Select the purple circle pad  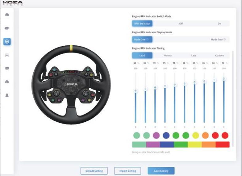(156, 135)
